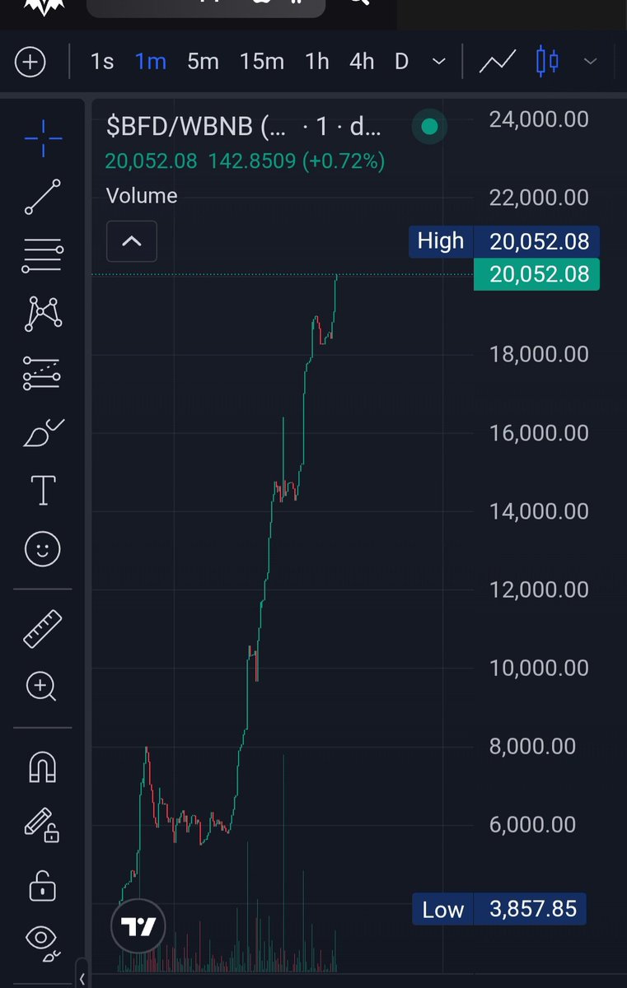Click the add symbol plus icon
Viewport: 627px width, 988px height.
30,62
